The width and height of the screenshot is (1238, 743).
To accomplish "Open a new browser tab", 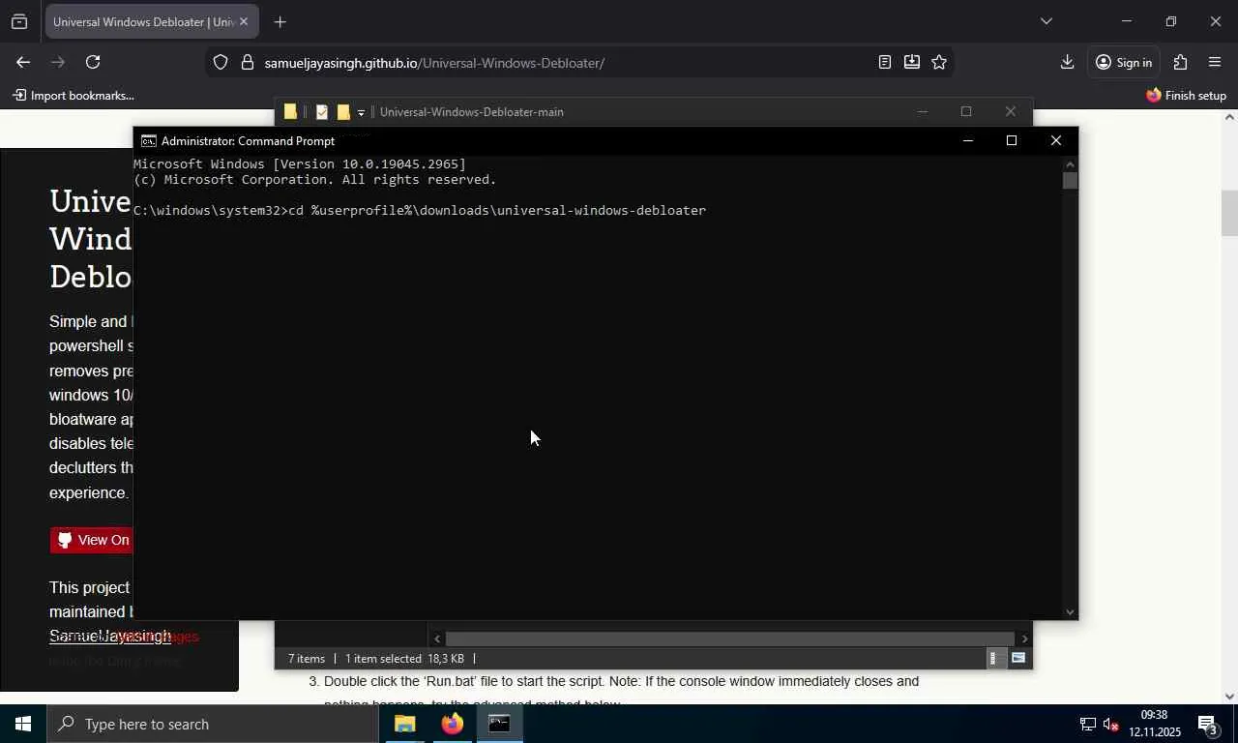I will 280,21.
